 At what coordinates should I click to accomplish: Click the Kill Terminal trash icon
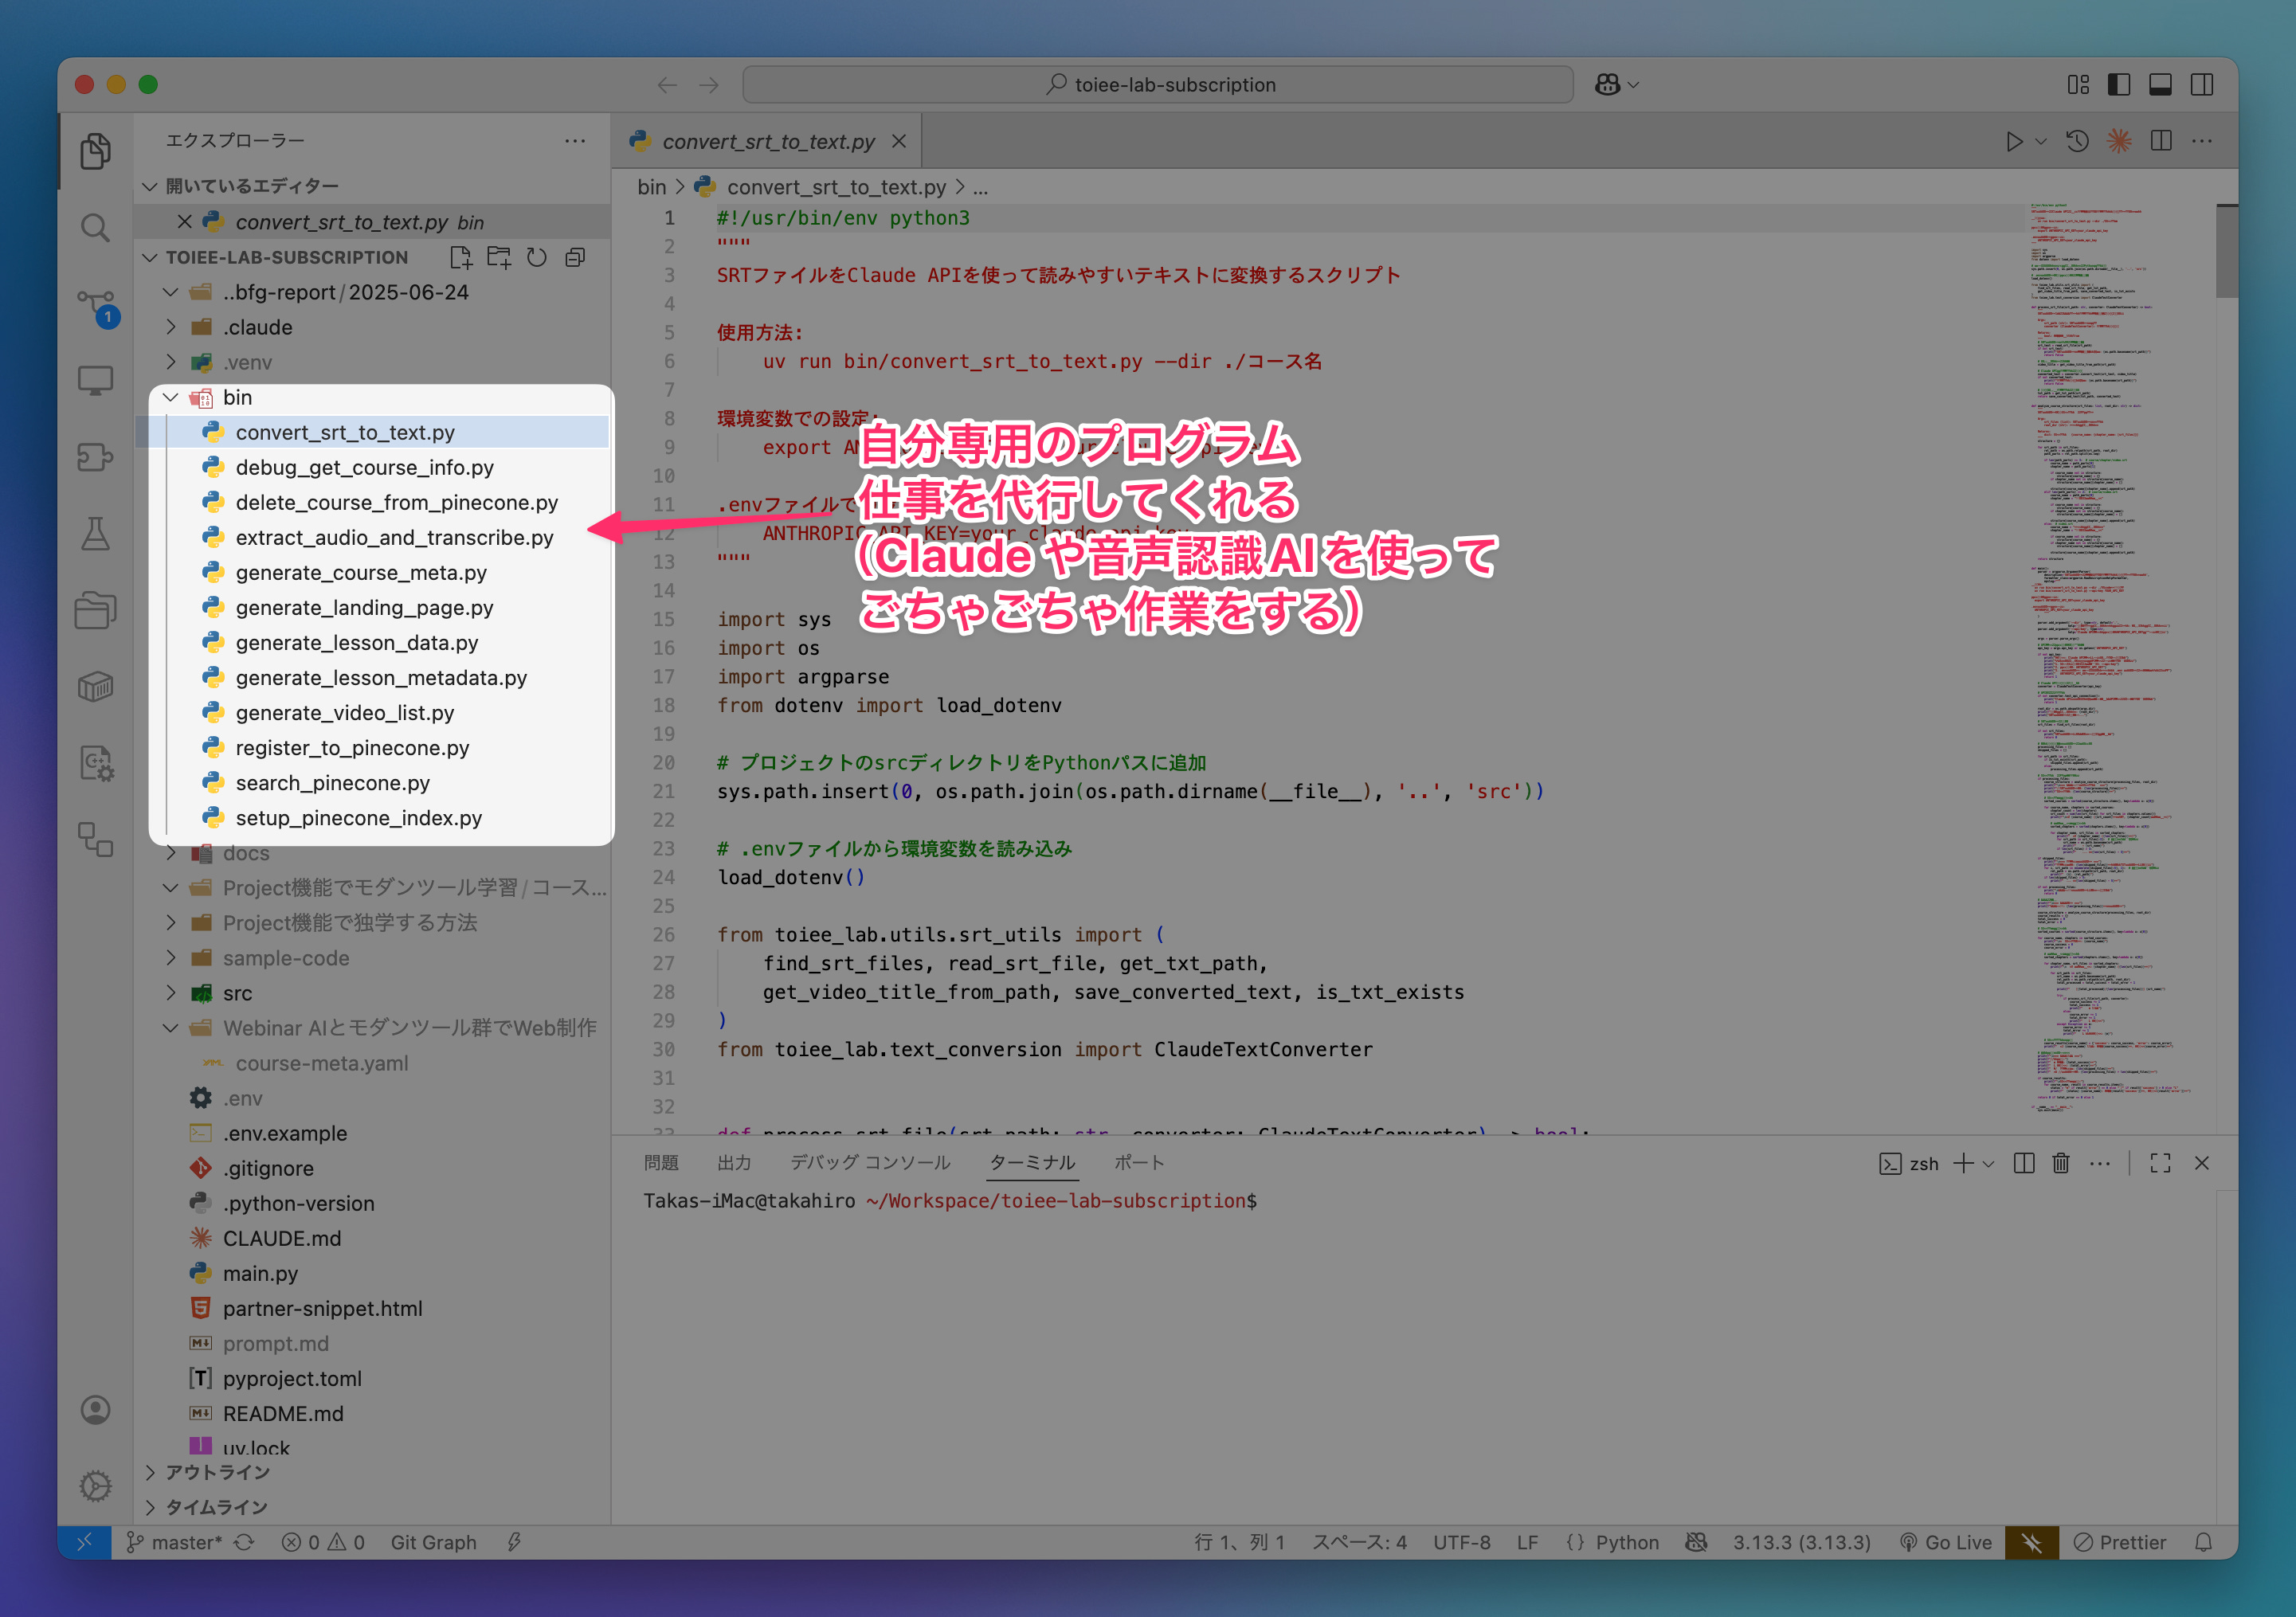[2061, 1163]
